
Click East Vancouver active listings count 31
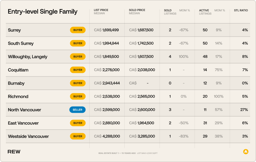pyautogui.click(x=205, y=123)
